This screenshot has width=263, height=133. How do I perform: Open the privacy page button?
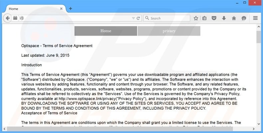pos(169,31)
